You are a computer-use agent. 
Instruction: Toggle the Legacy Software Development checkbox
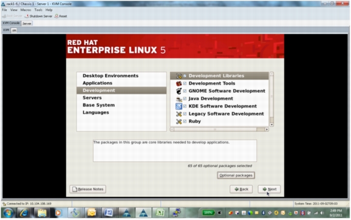(185, 114)
